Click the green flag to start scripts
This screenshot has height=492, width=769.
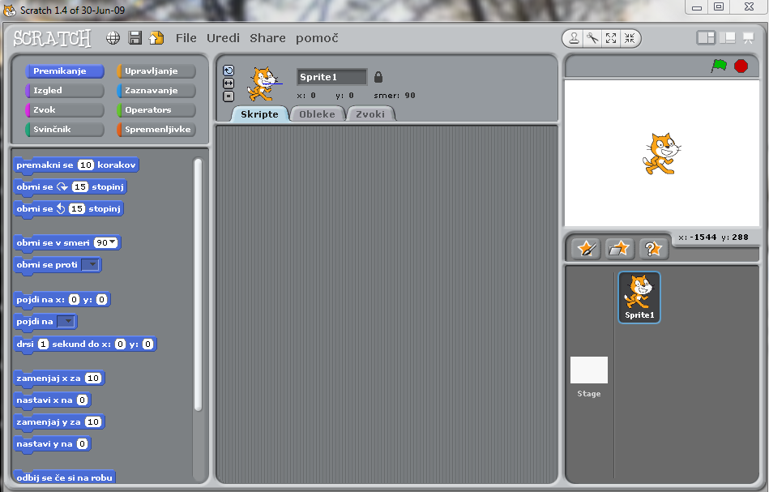[x=719, y=66]
